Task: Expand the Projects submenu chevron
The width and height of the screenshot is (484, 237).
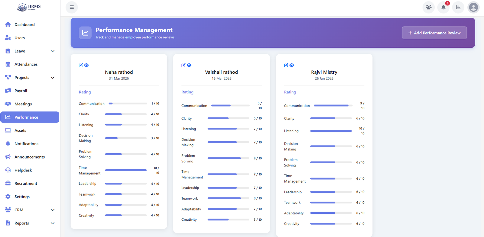Action: 53,78
